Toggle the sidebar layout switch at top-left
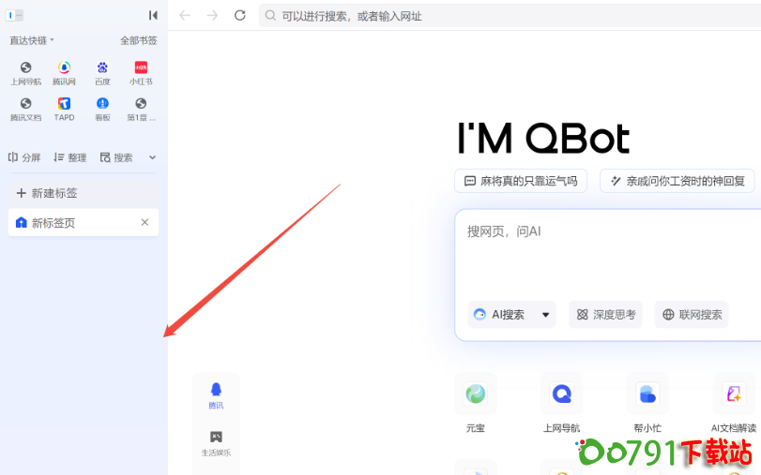Image resolution: width=761 pixels, height=475 pixels. click(x=15, y=15)
